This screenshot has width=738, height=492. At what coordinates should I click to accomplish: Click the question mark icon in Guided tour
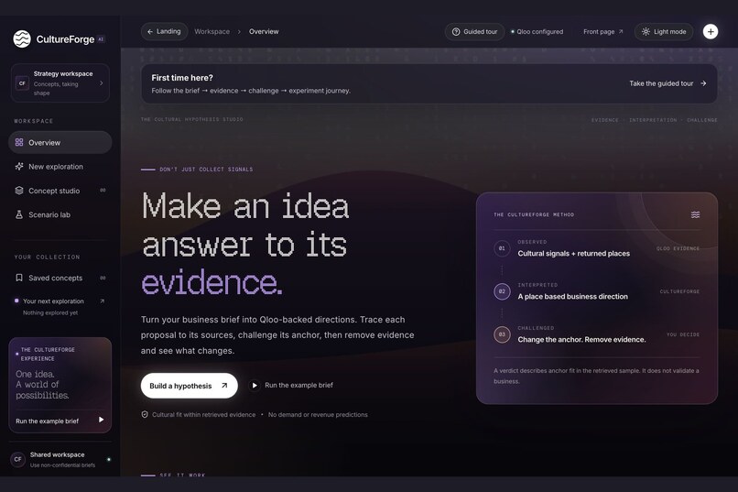click(x=456, y=31)
